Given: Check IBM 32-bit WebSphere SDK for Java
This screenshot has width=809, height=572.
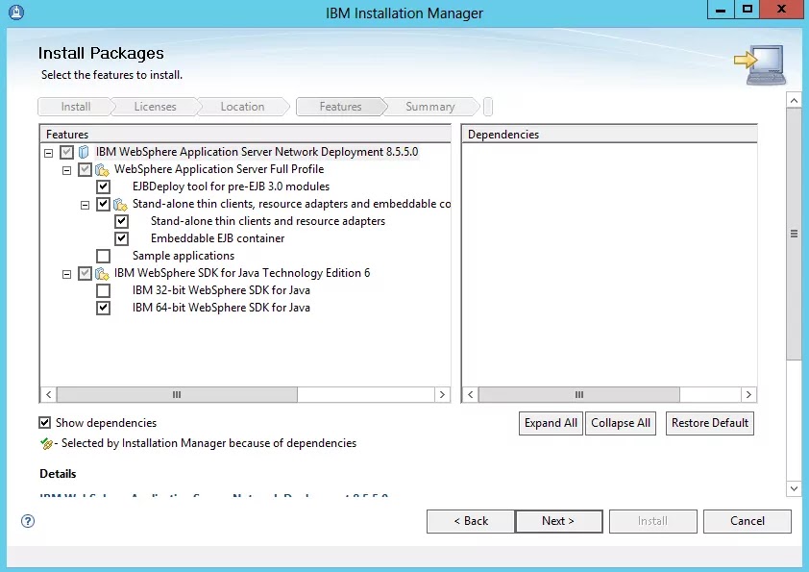Looking at the screenshot, I should point(103,290).
